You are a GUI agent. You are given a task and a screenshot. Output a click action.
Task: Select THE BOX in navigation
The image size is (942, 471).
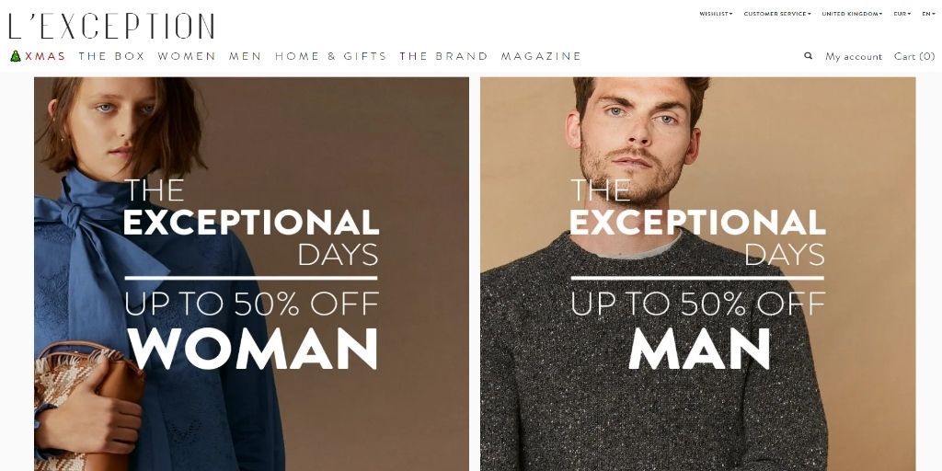(x=111, y=56)
